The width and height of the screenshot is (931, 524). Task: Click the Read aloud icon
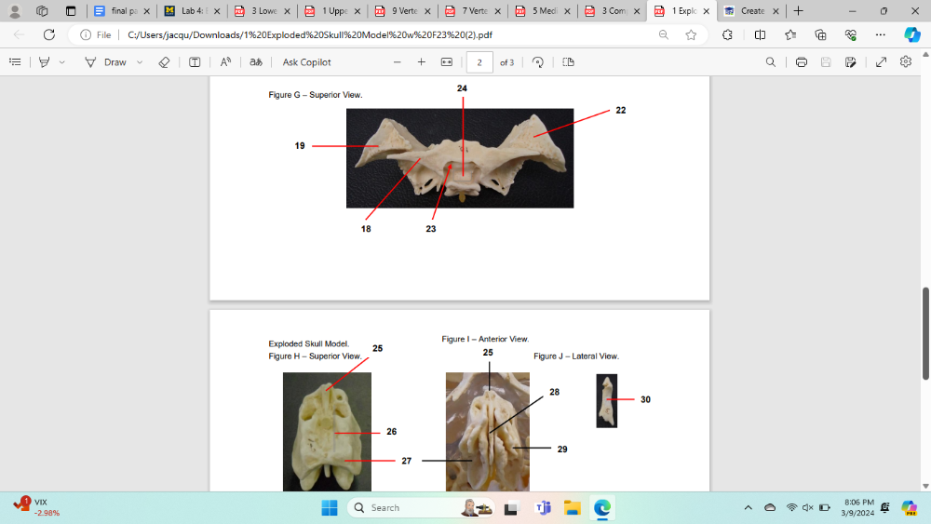pyautogui.click(x=225, y=62)
